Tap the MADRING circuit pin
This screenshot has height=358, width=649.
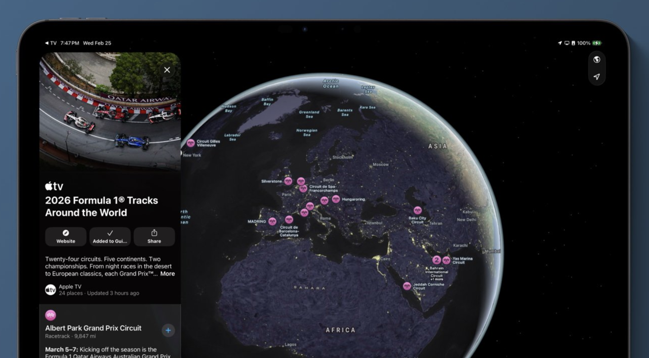pyautogui.click(x=272, y=221)
